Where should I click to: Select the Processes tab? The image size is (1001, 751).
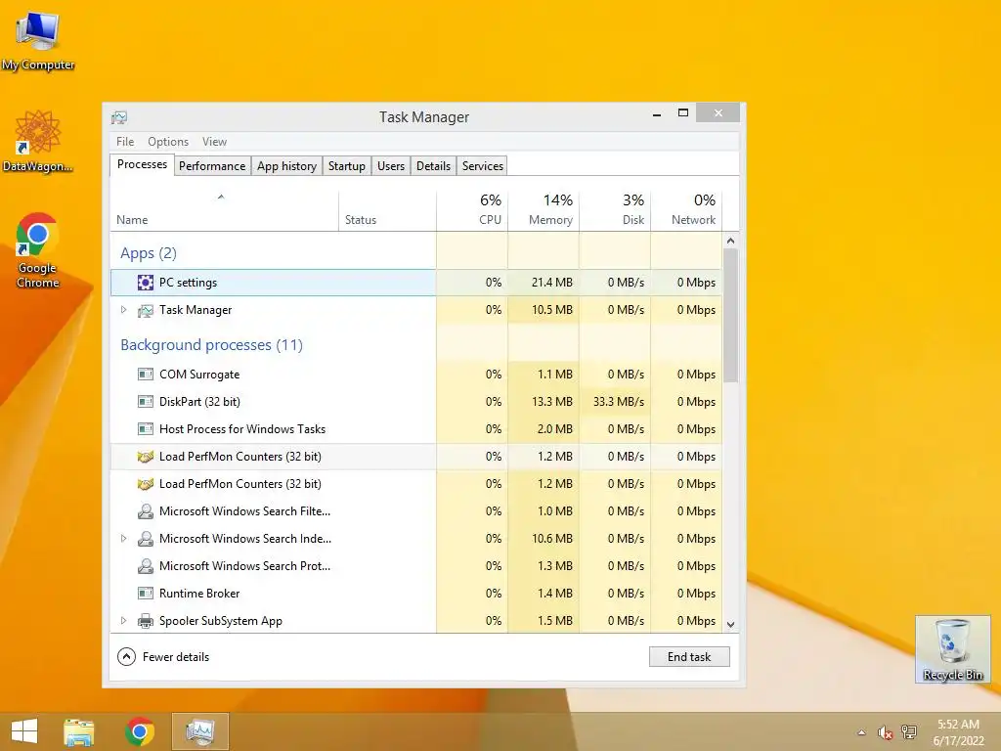click(x=142, y=164)
